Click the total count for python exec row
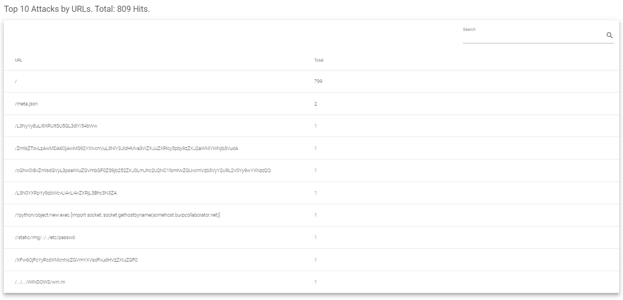 (x=316, y=215)
